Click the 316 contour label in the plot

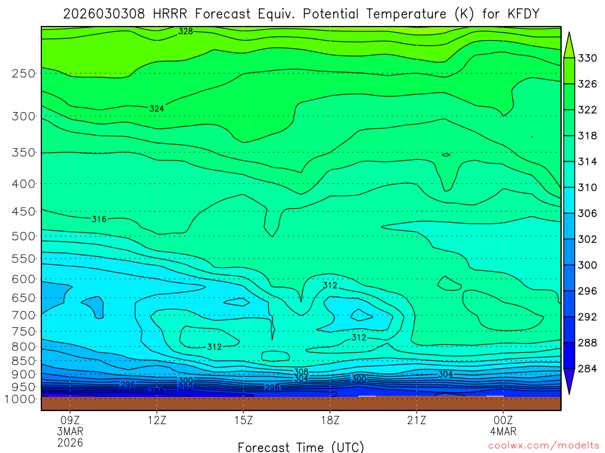[99, 219]
